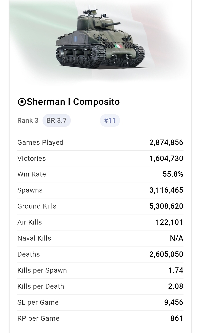Click the #11 ranking badge

click(110, 121)
